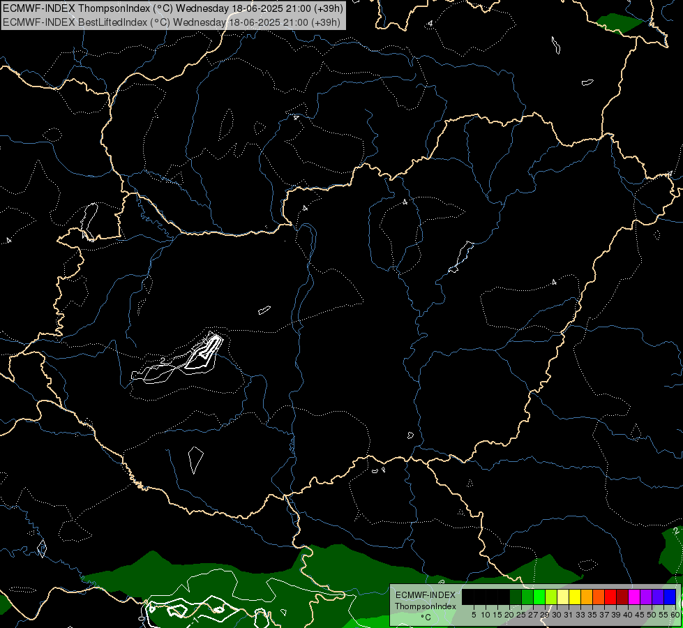The width and height of the screenshot is (683, 628).
Task: Select the ECMWF-INDEX BestLiftedIndex title line
Action: [172, 22]
